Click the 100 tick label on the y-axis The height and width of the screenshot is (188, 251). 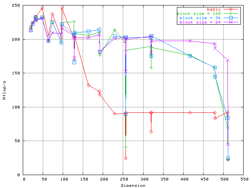pyautogui.click(x=16, y=107)
